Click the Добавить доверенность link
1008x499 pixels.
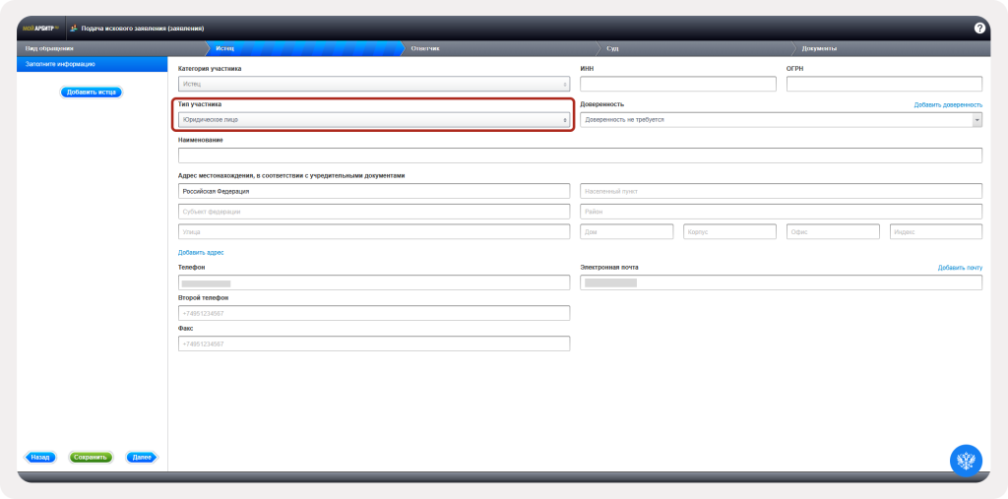pyautogui.click(x=947, y=104)
